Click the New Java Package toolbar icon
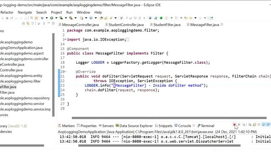This screenshot has width=271, height=152. (x=81, y=18)
